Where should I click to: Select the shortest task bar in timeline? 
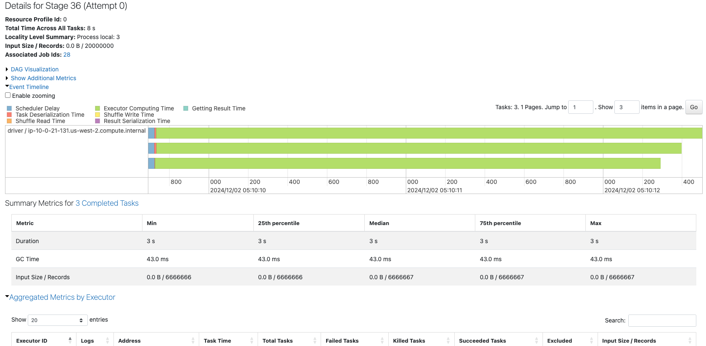coord(404,163)
